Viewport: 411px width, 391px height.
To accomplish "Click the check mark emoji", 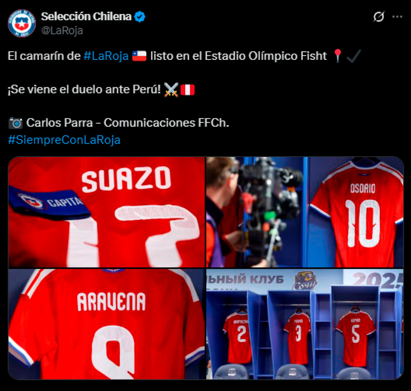I will click(353, 56).
